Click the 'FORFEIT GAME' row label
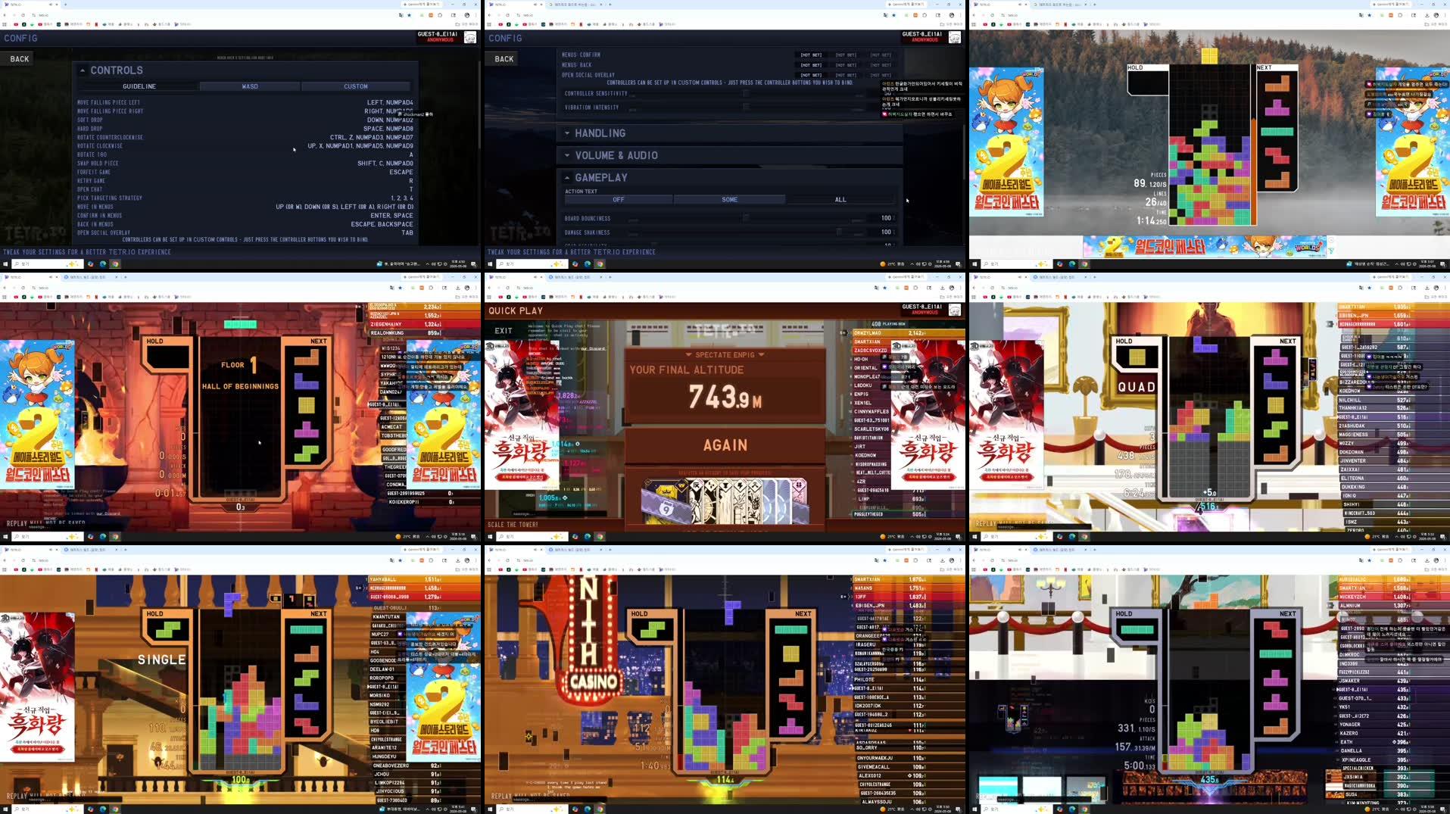1450x814 pixels. click(x=94, y=172)
